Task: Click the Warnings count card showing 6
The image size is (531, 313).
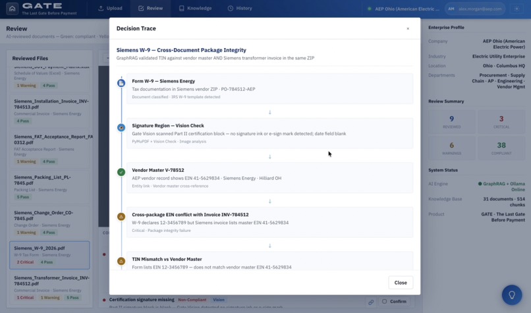Action: coord(451,148)
